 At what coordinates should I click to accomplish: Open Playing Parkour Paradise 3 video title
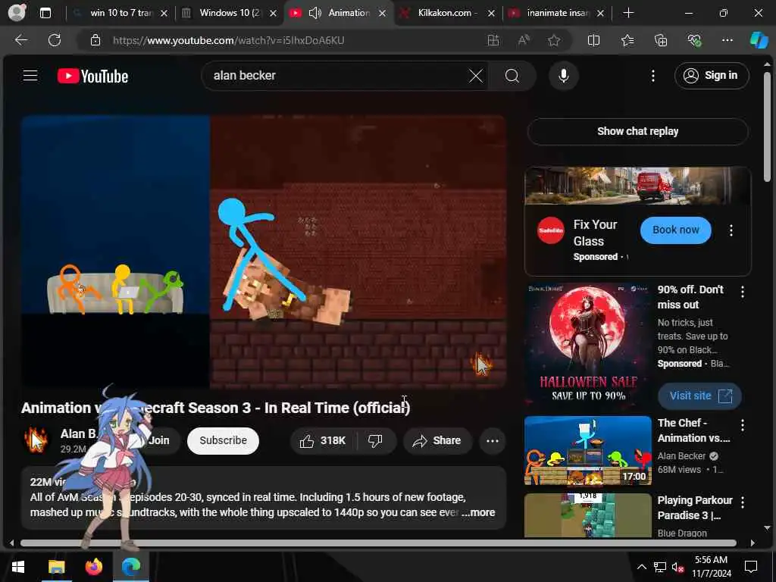point(695,507)
